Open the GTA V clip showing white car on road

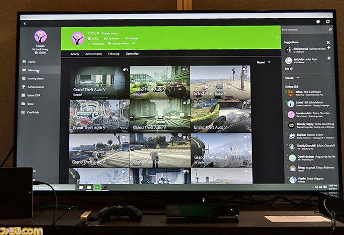(160, 116)
